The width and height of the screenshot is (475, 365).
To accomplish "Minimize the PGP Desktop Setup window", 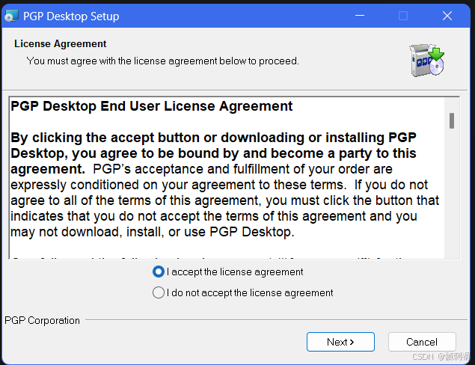I will (360, 16).
